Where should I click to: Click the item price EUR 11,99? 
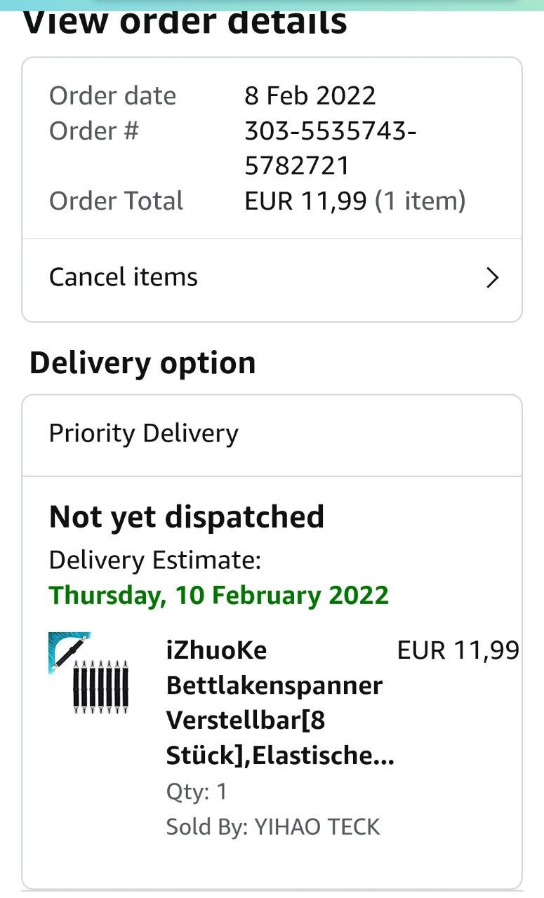tap(458, 650)
